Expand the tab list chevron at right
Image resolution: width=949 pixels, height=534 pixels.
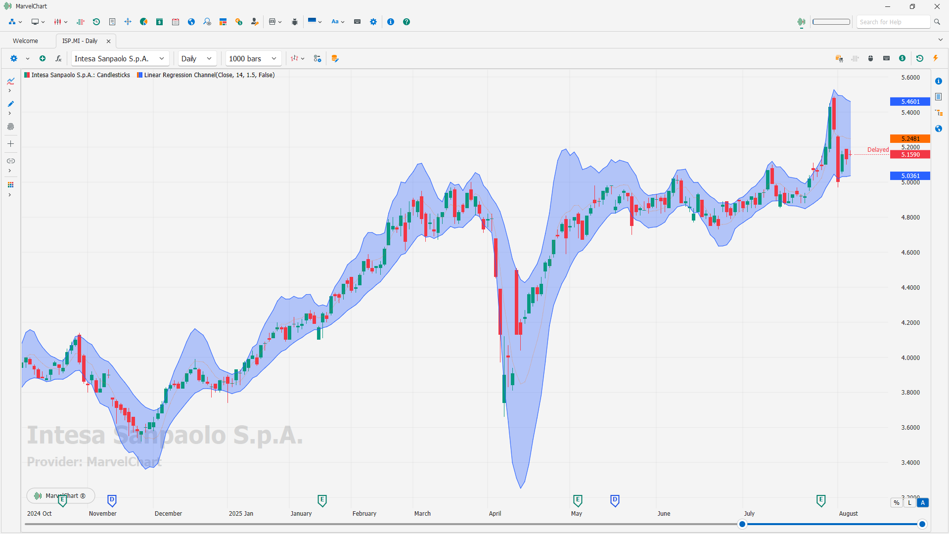940,40
